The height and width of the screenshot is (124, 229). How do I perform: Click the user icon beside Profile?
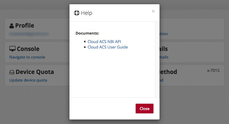click(x=12, y=26)
